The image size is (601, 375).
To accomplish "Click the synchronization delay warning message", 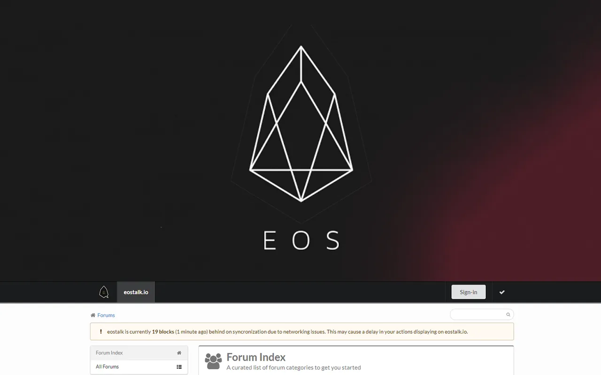I will tap(287, 331).
